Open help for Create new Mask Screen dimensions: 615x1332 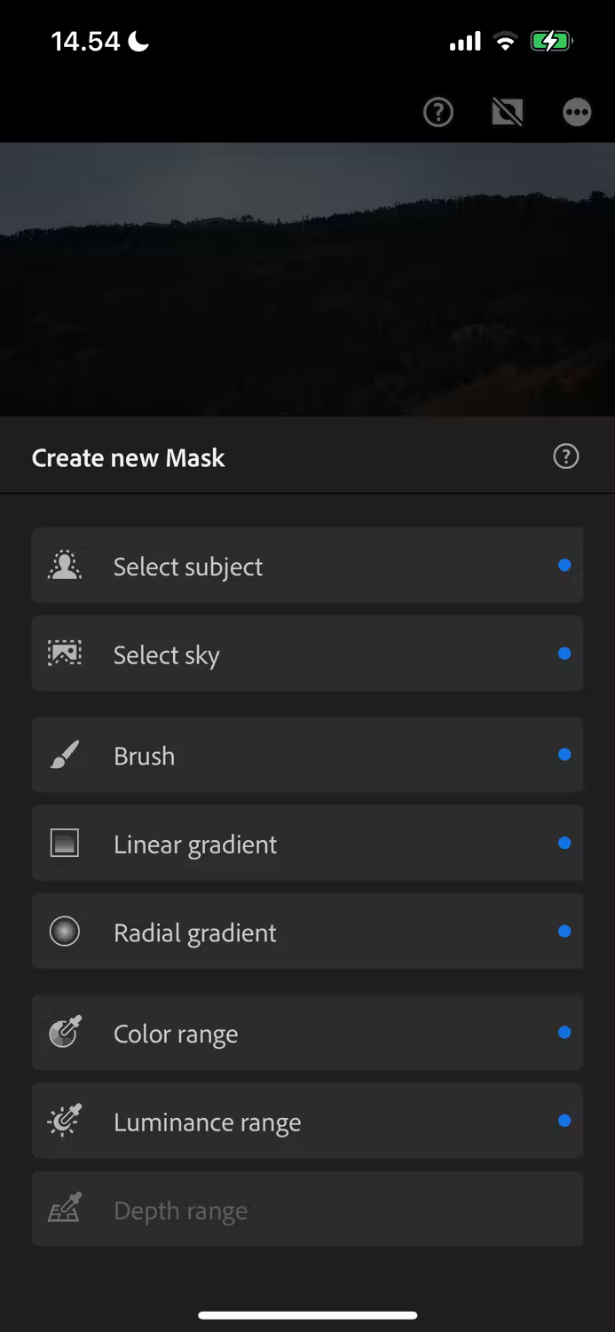pyautogui.click(x=565, y=456)
